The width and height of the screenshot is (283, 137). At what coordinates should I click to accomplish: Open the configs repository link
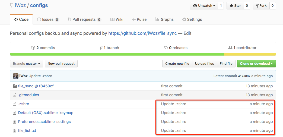coord(39,5)
